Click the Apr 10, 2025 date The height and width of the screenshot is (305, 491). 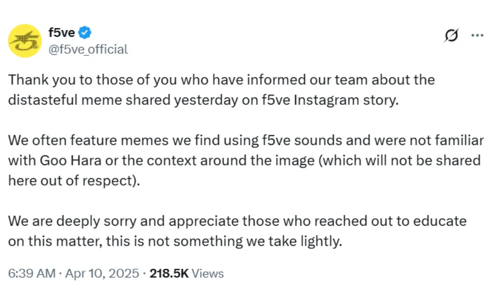point(101,274)
